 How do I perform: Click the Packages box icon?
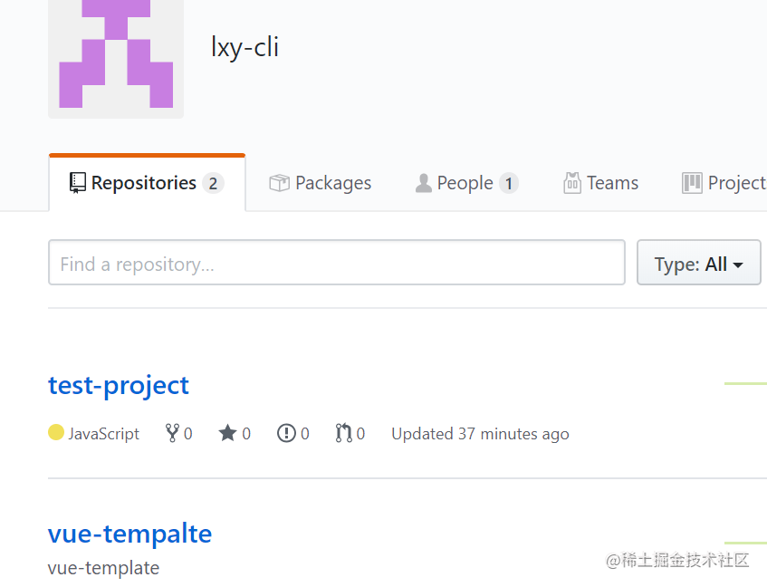[x=279, y=183]
